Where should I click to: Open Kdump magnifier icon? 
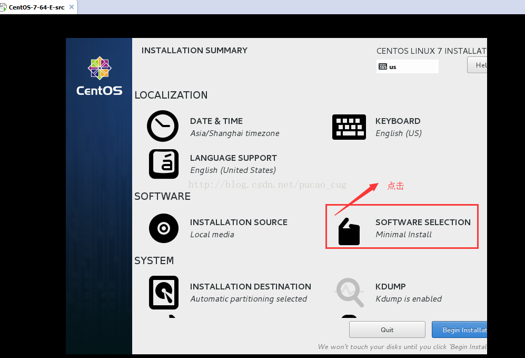350,292
